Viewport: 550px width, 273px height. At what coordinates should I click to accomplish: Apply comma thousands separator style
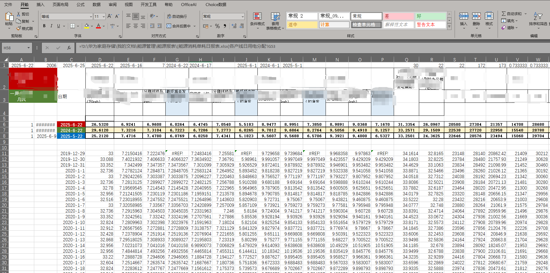point(225,26)
